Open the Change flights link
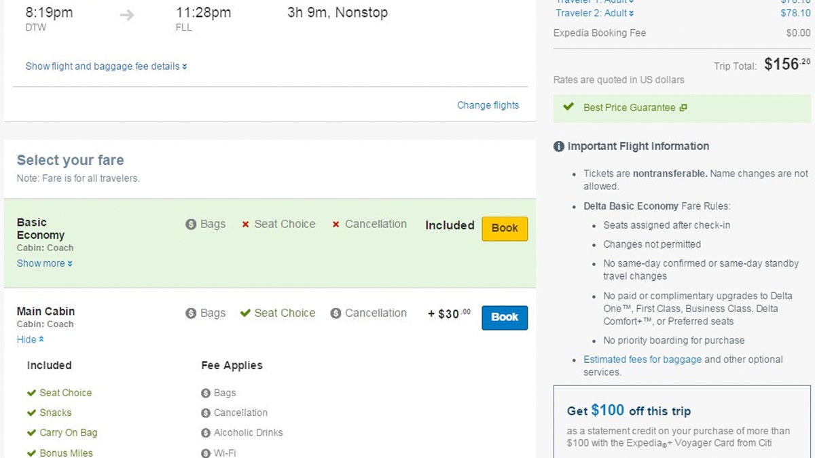 click(x=488, y=104)
